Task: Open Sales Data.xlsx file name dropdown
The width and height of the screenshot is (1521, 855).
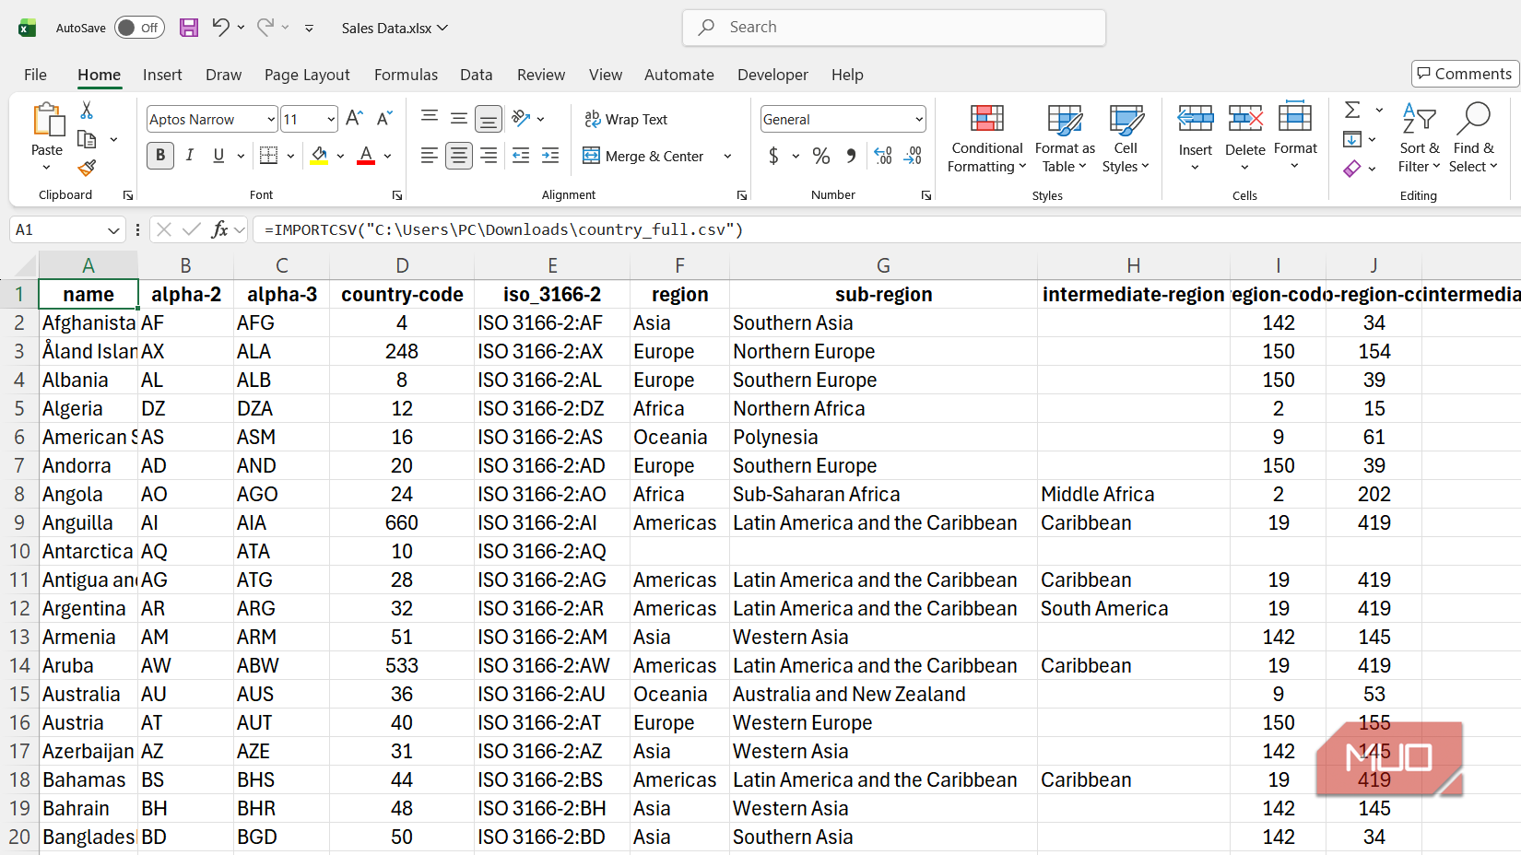Action: click(395, 28)
